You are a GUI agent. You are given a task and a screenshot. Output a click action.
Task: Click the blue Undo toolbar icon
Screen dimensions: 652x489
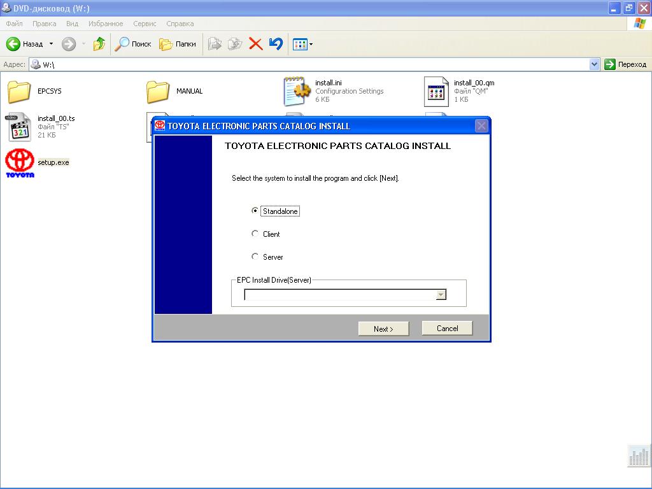pyautogui.click(x=275, y=44)
